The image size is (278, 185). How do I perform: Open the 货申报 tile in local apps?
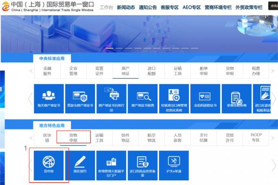click(49, 165)
